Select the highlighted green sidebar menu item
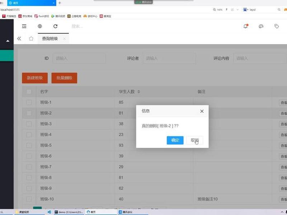This screenshot has width=287, height=215. (7, 56)
